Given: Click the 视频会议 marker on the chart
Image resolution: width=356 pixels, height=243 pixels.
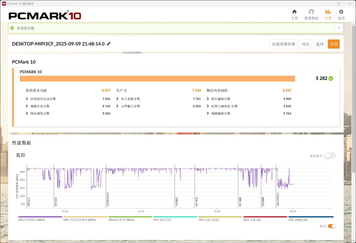Looking at the screenshot, I should (29, 202).
